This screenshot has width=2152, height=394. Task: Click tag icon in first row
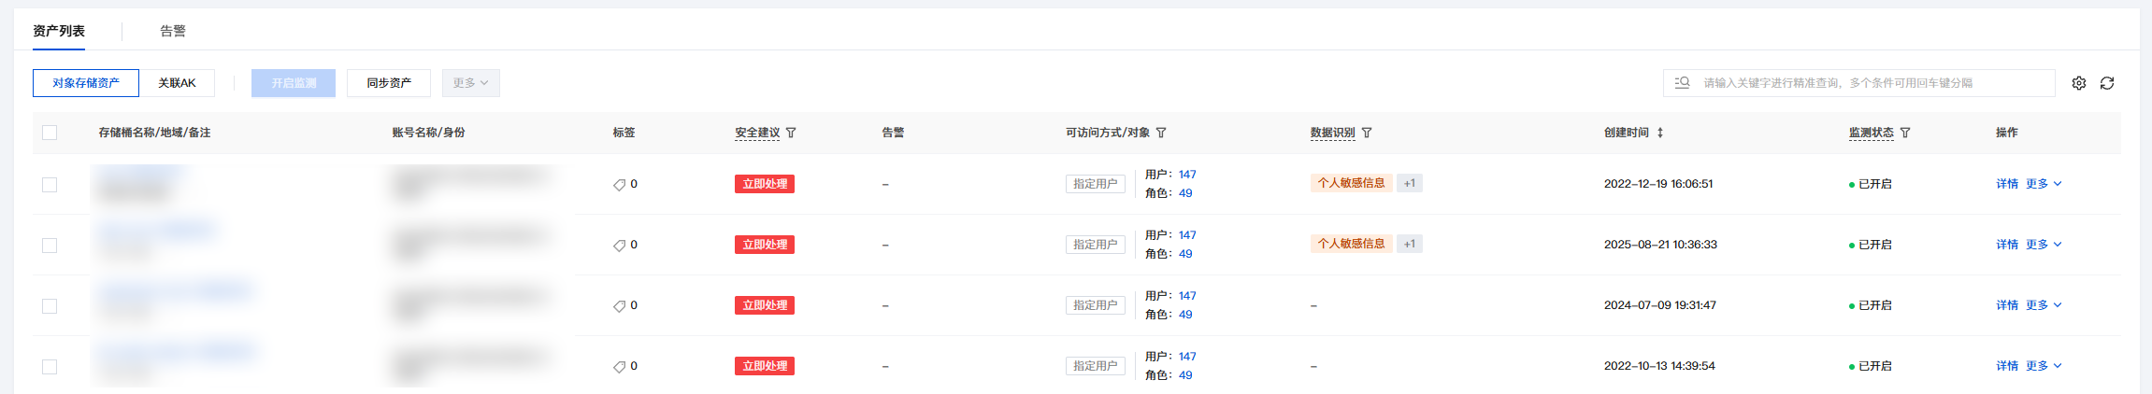(619, 185)
